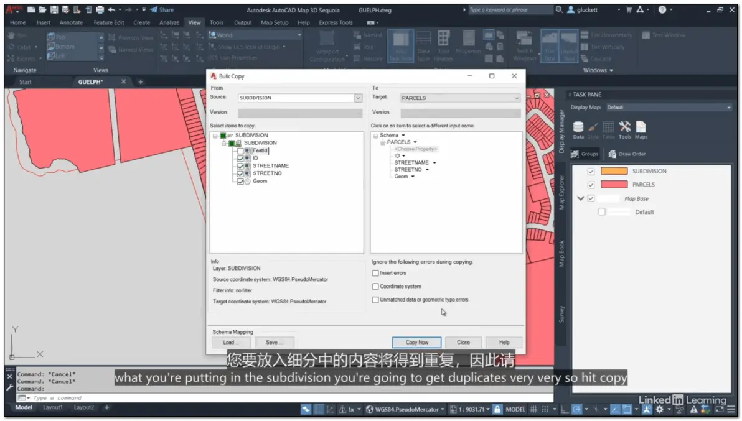Viewport: 742px width, 421px height.
Task: Enable the Insert errors checkbox
Action: click(375, 273)
